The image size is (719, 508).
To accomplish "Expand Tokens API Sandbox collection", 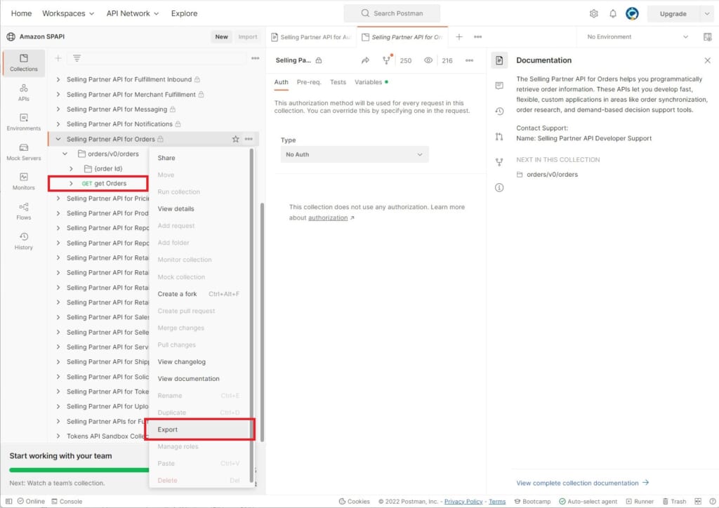I will [x=58, y=436].
